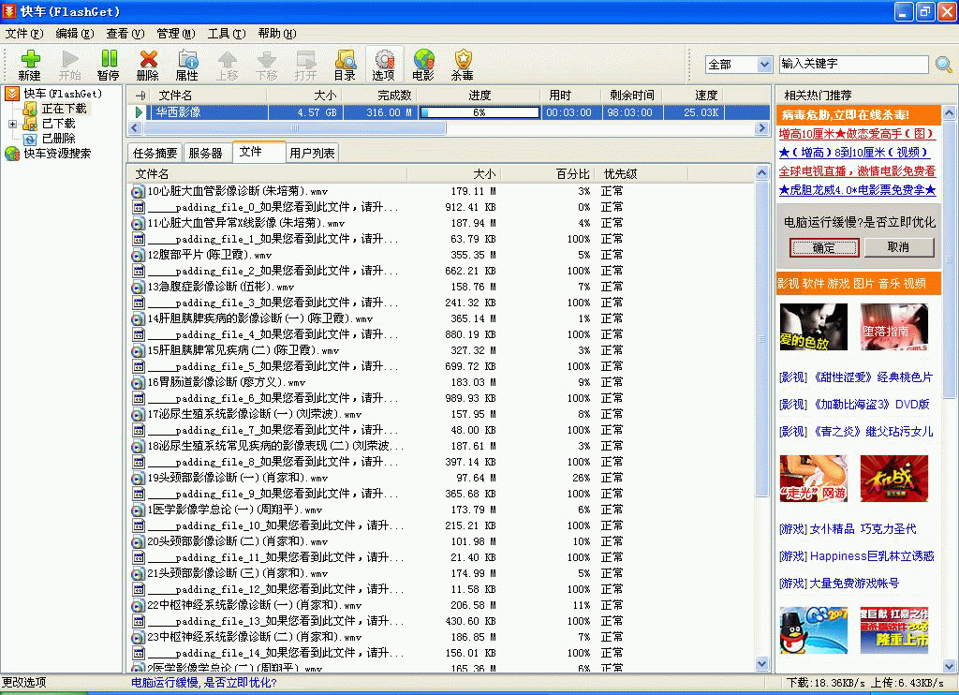Viewport: 959px width, 695px height.
Task: Click file icon of 12腹部平片(陈卫霞).wmv
Action: point(139,255)
